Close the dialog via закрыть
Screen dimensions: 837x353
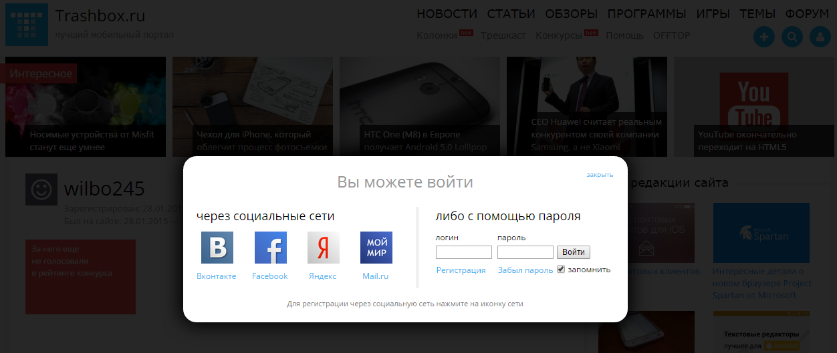(x=600, y=175)
